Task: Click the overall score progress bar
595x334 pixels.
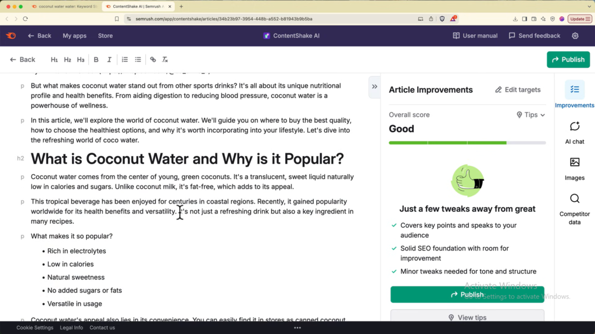Action: click(x=467, y=143)
